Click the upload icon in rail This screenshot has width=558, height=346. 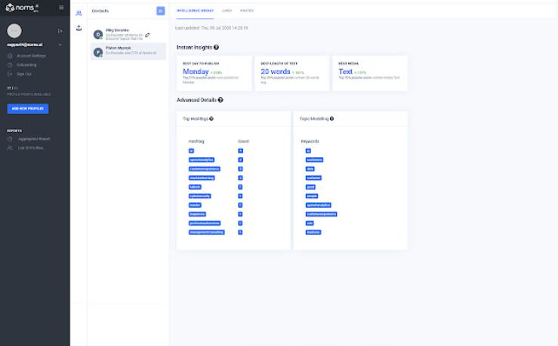79,28
